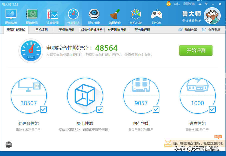Click the 鲁大师 专注硬件防护 logo text
This screenshot has width=226, height=156.
(x=191, y=16)
